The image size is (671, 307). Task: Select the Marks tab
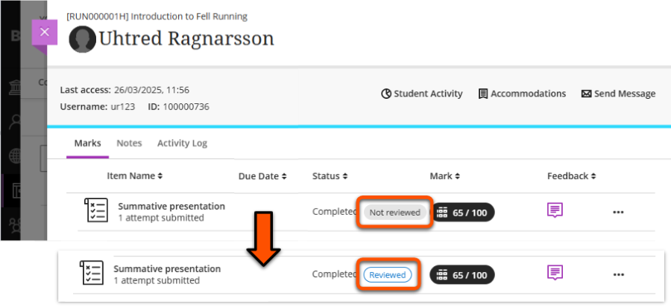[x=88, y=143]
